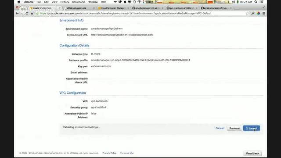Go back to the previous page

coord(17,14)
